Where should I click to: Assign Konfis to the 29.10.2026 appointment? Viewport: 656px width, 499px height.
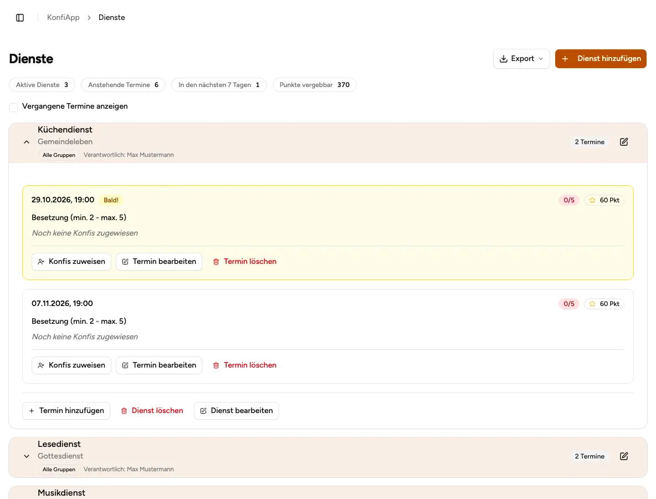(71, 262)
